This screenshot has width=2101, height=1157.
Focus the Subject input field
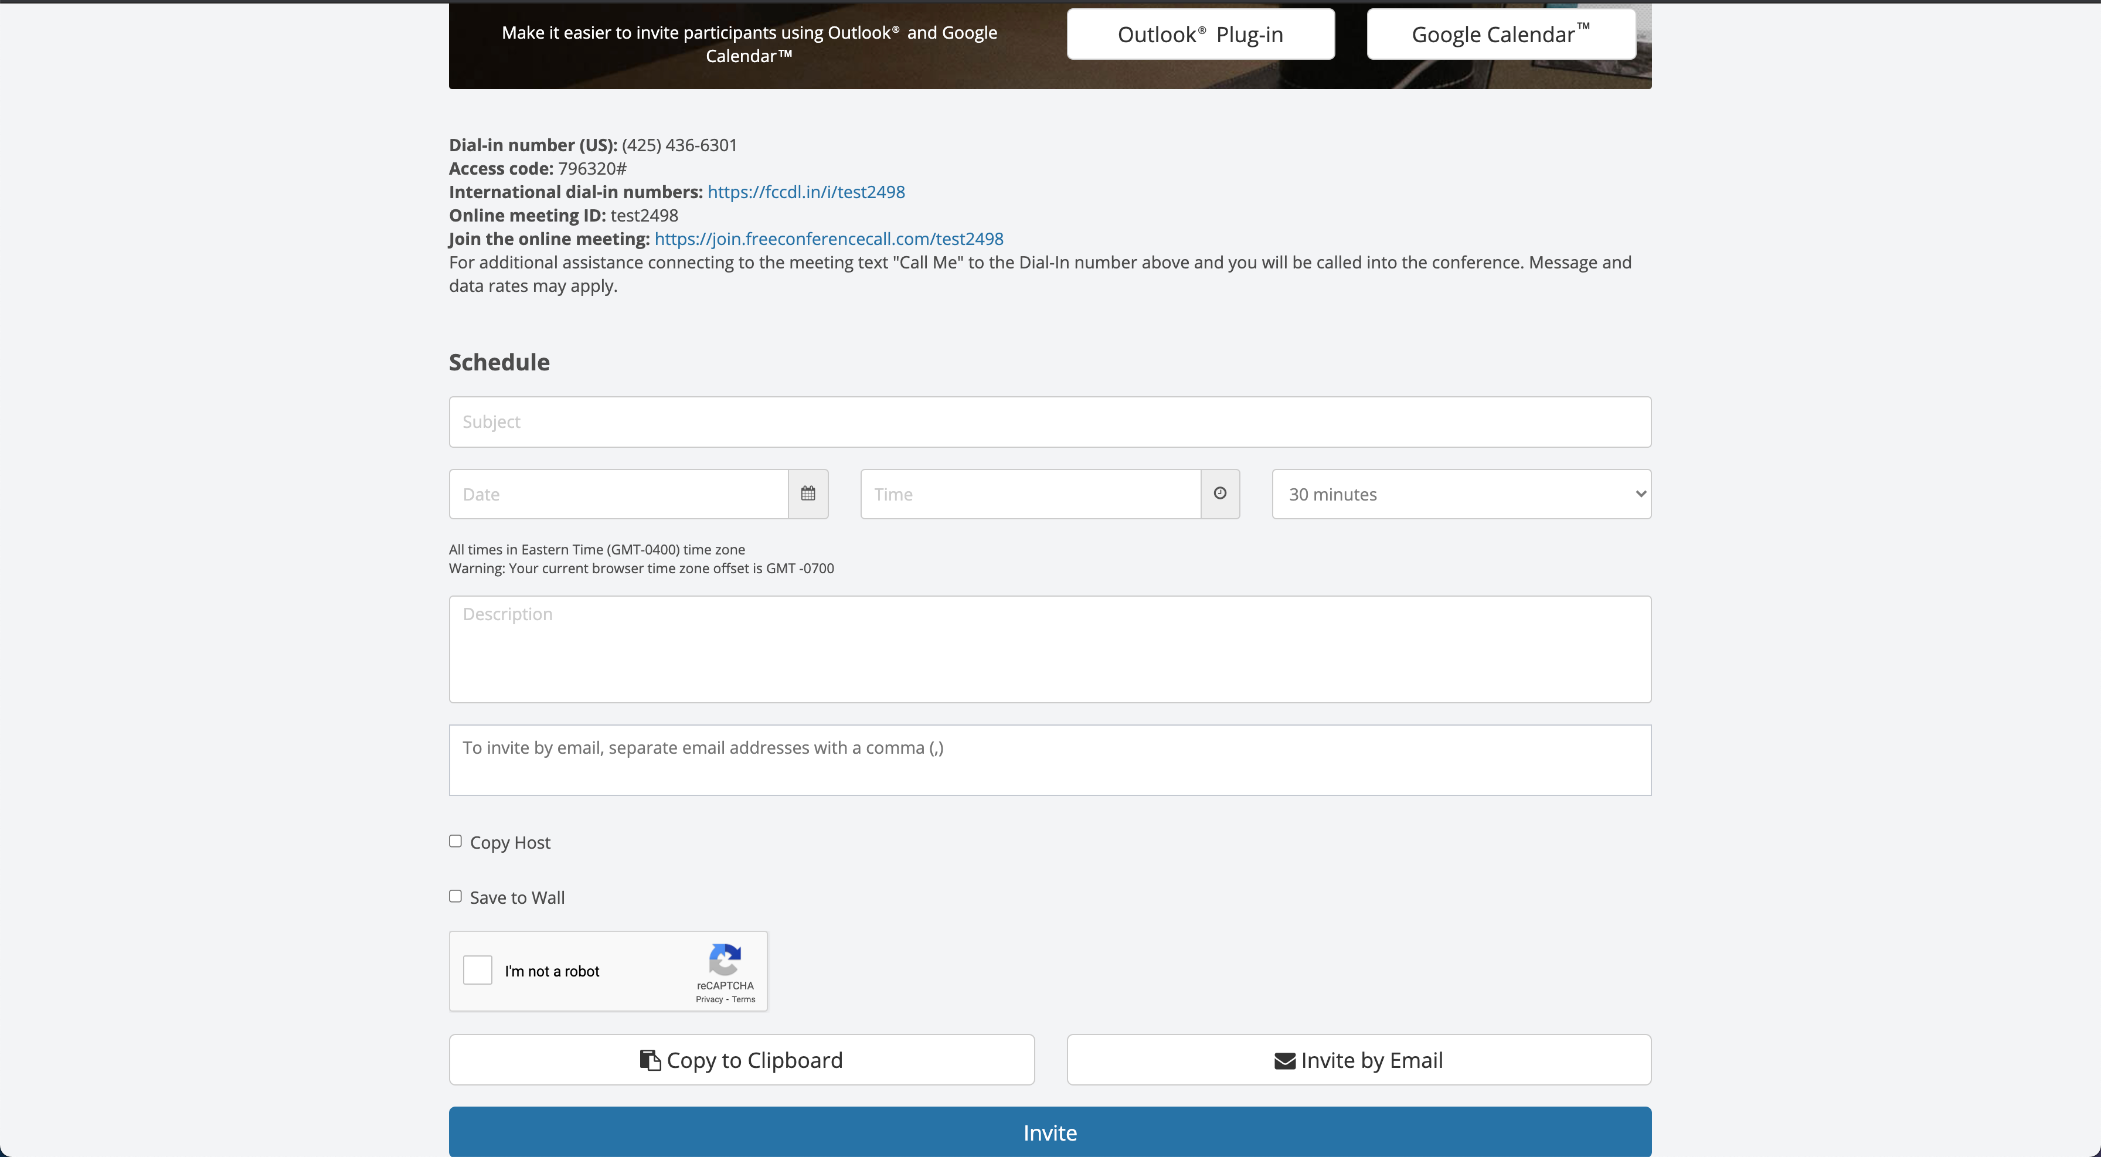pos(1050,421)
